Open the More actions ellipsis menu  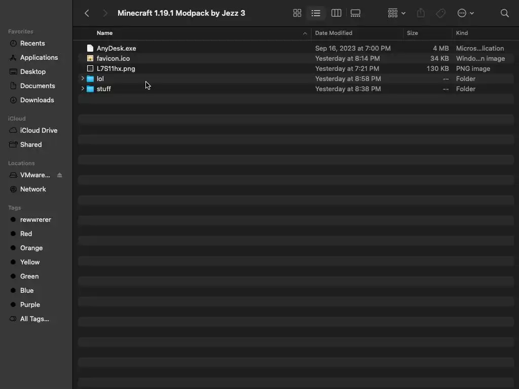point(466,13)
